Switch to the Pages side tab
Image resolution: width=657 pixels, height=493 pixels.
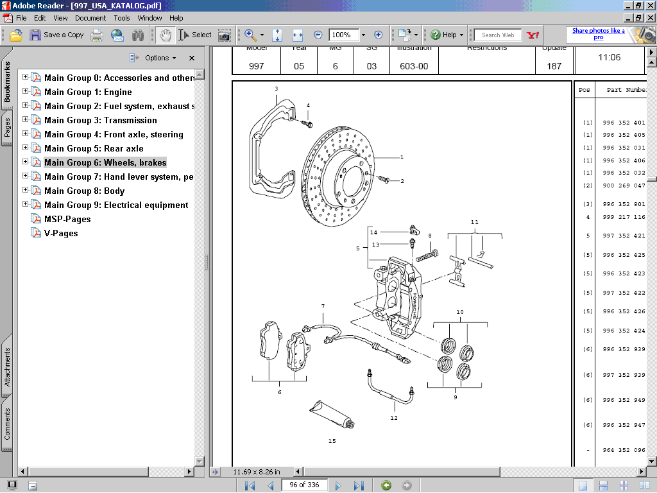coord(7,128)
